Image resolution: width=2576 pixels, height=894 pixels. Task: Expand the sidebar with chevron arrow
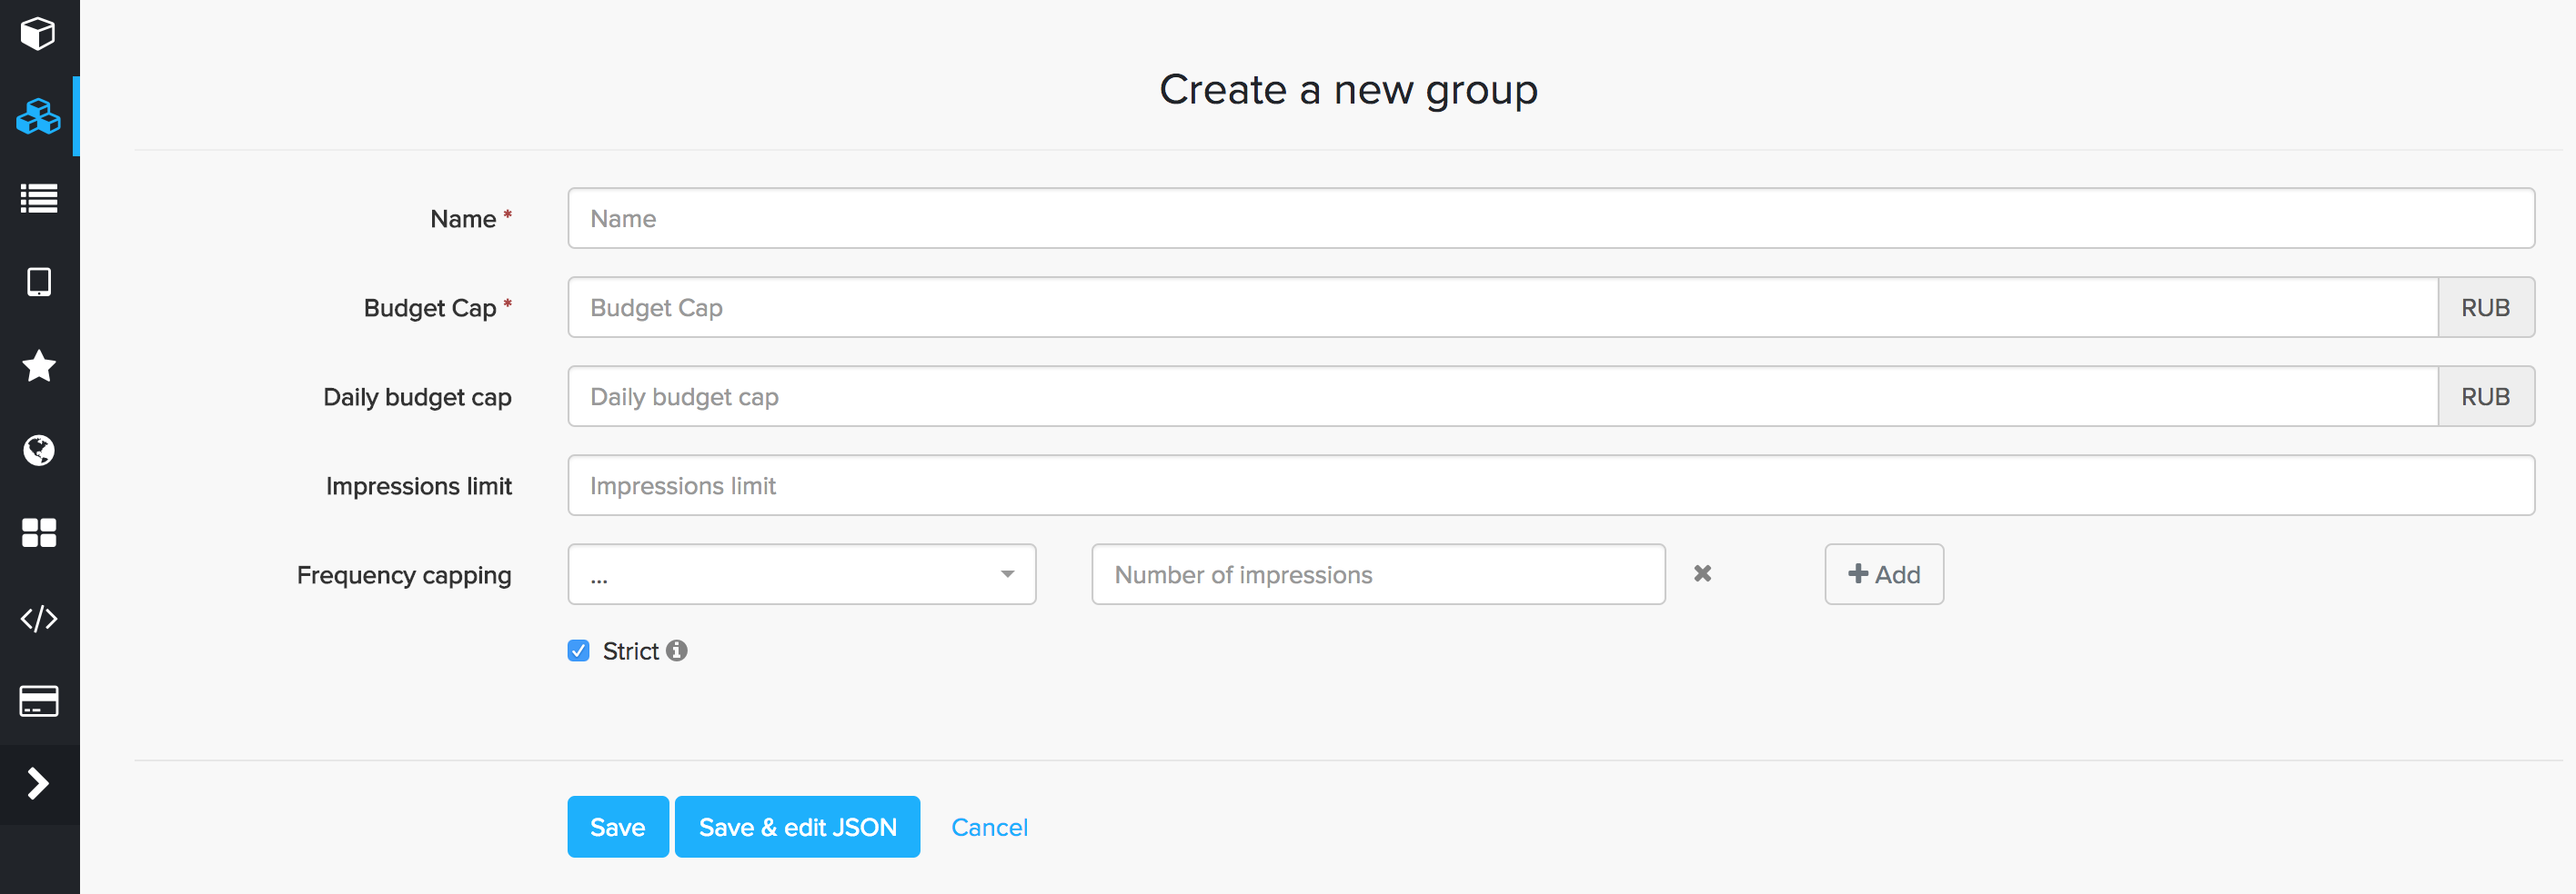point(38,784)
